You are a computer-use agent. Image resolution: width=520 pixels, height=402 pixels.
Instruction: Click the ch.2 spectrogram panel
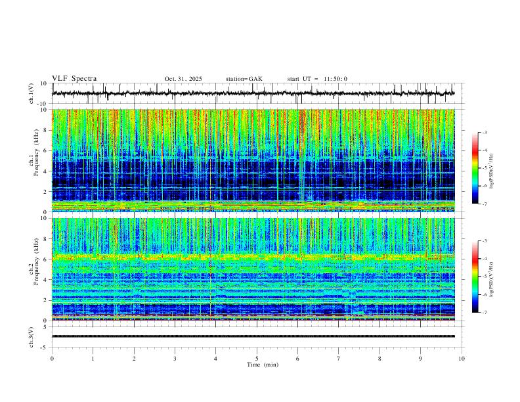253,269
